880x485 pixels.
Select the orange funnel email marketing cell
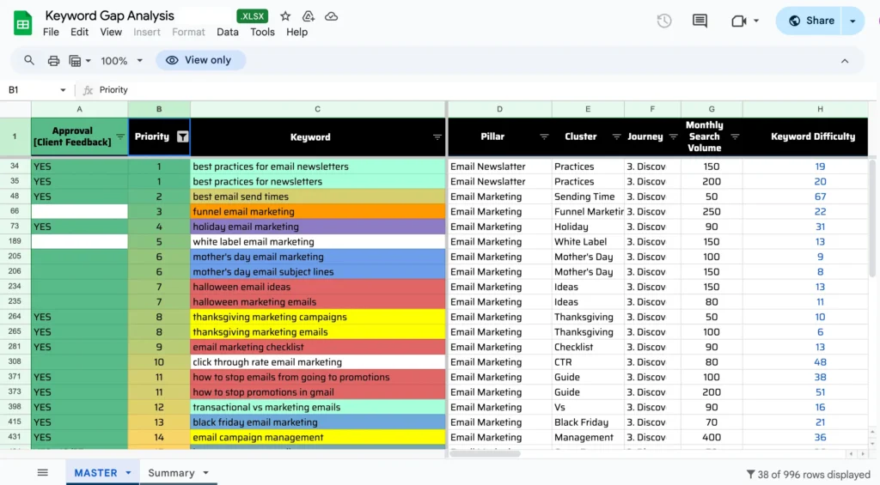click(x=317, y=211)
